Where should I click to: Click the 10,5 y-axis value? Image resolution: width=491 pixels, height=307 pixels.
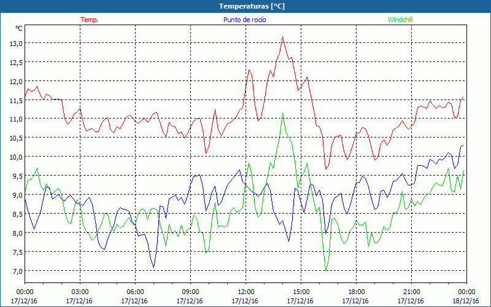17,138
